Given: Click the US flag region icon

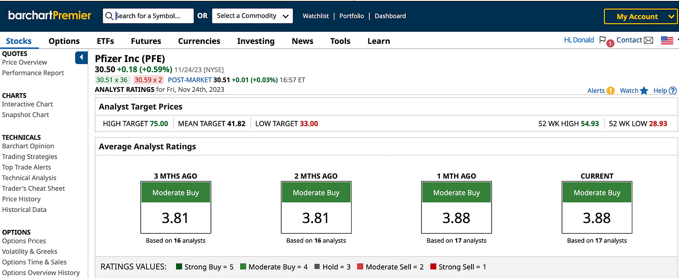Looking at the screenshot, I should tap(667, 41).
